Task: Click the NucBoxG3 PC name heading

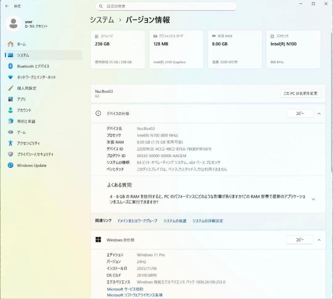Action: point(104,91)
